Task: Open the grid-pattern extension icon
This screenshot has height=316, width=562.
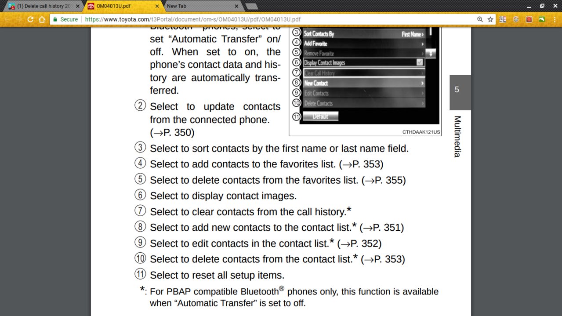Action: coord(503,19)
